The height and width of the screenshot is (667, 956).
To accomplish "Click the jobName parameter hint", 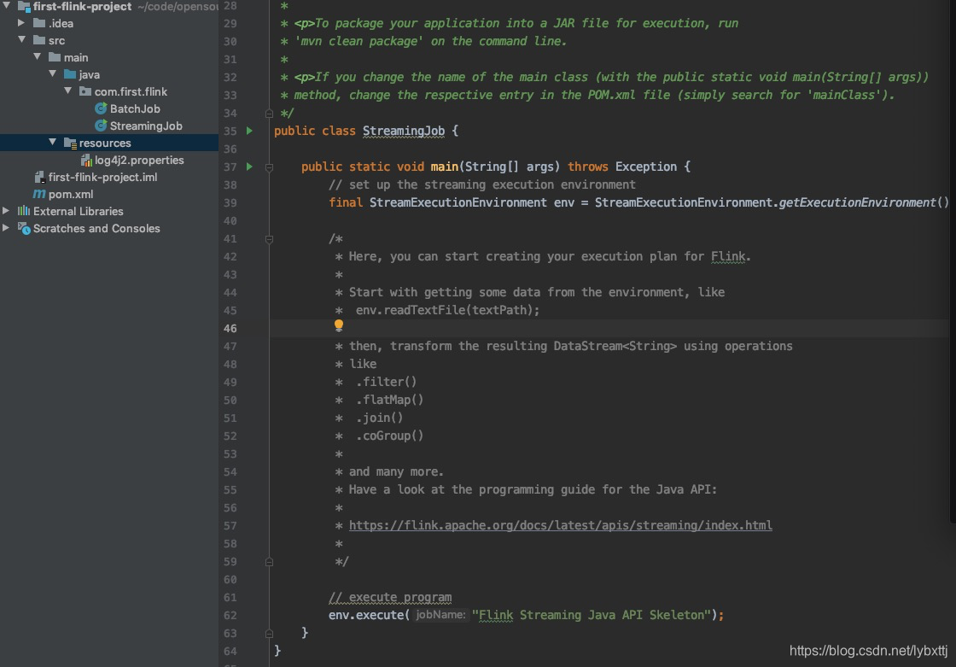I will (440, 615).
